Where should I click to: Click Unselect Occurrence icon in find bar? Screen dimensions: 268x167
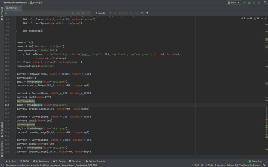(x=131, y=13)
